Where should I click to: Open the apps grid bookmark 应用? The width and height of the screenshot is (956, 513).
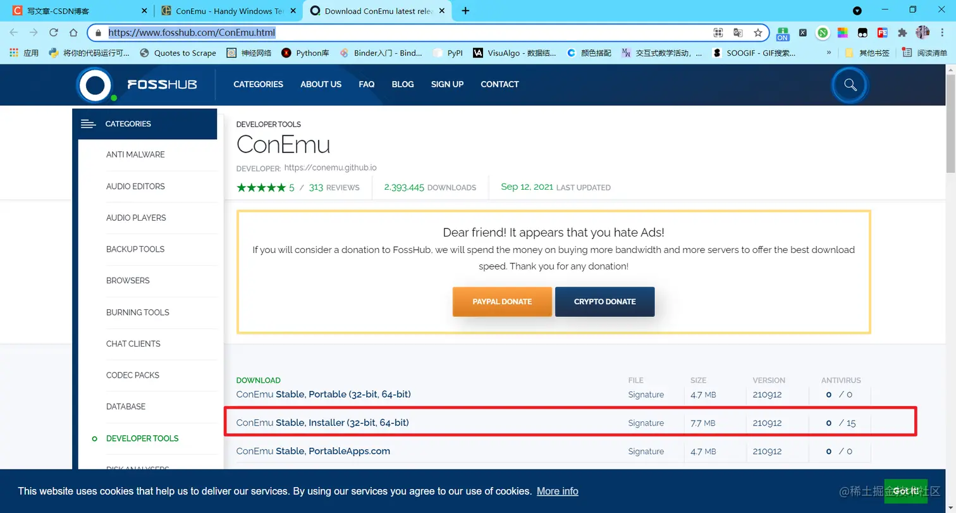[24, 53]
